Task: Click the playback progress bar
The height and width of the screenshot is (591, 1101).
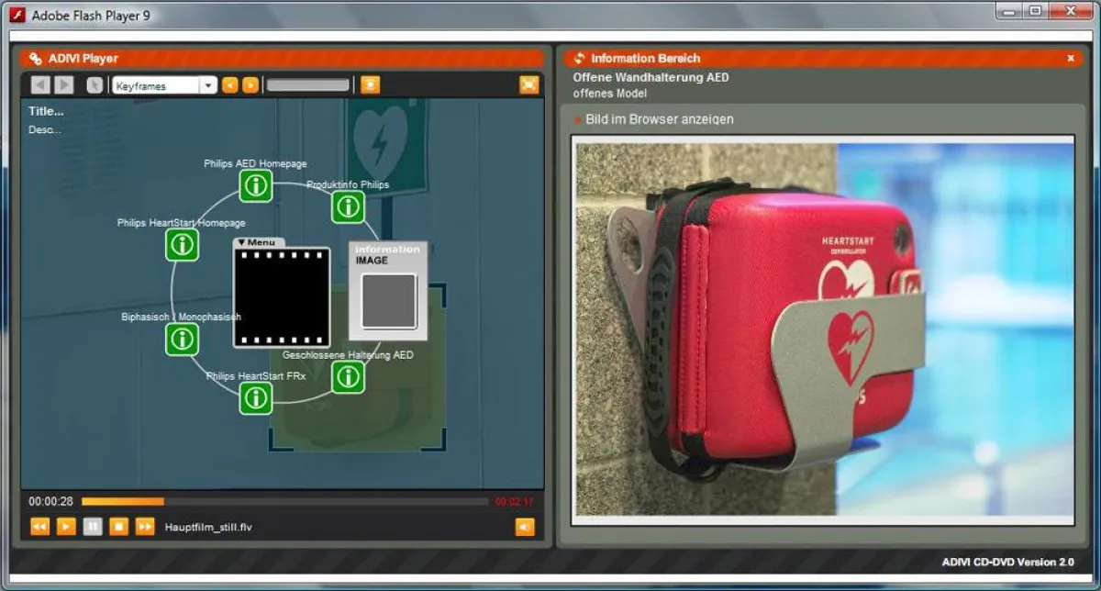Action: [x=275, y=500]
